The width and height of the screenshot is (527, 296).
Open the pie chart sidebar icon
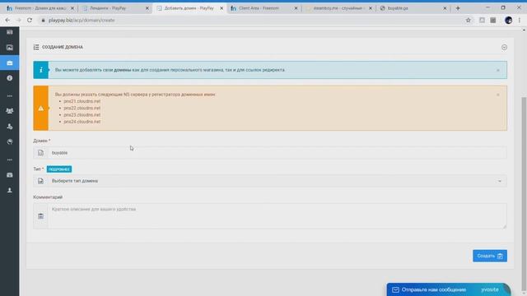pos(10,141)
